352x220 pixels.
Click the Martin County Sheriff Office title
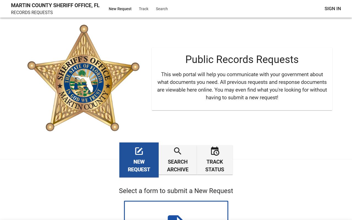click(55, 5)
